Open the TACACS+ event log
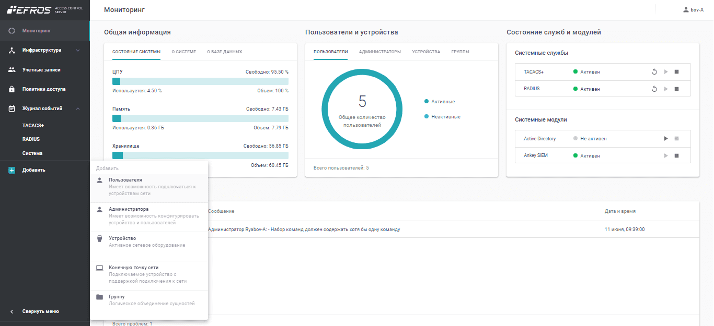Screen dimensions: 714x326 tap(33, 126)
